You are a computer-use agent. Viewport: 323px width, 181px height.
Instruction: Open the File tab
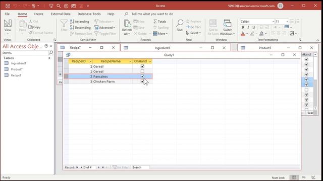click(7, 14)
